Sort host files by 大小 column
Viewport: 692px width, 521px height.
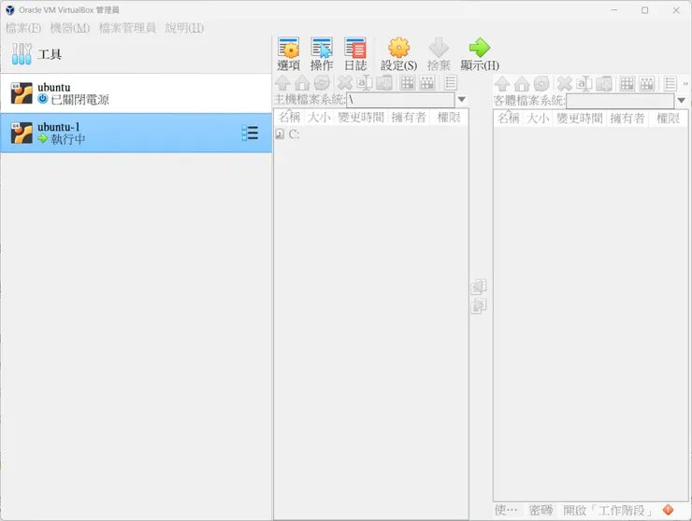click(x=319, y=118)
